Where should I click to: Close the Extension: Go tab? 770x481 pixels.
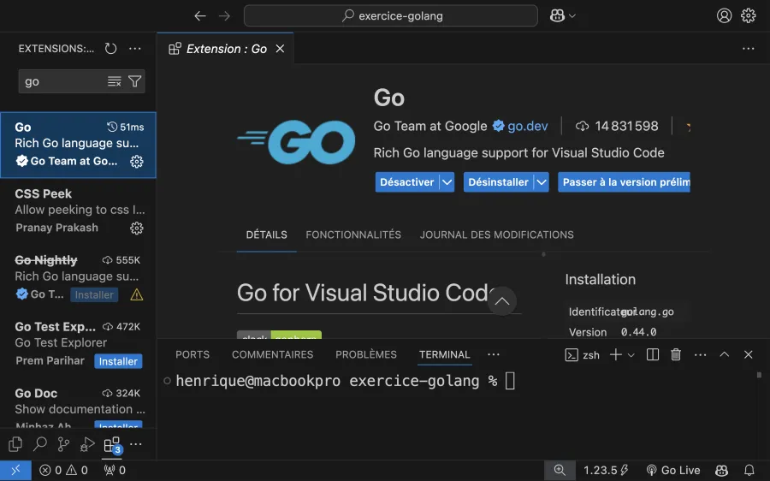(280, 49)
